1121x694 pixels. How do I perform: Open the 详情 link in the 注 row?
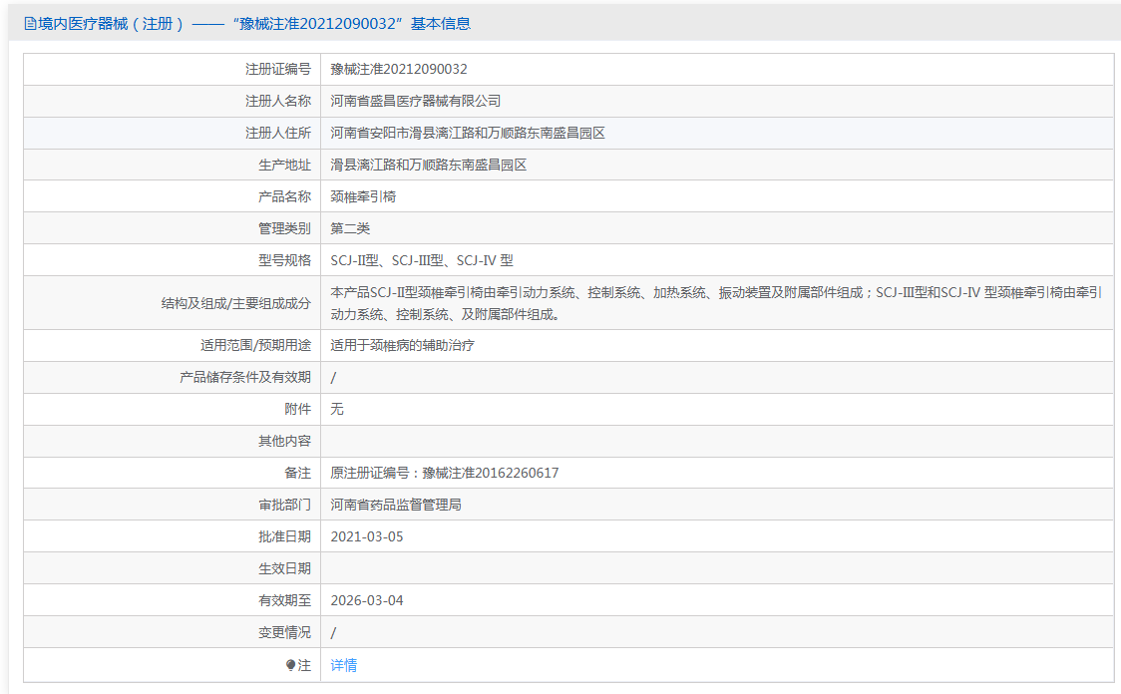pos(344,665)
